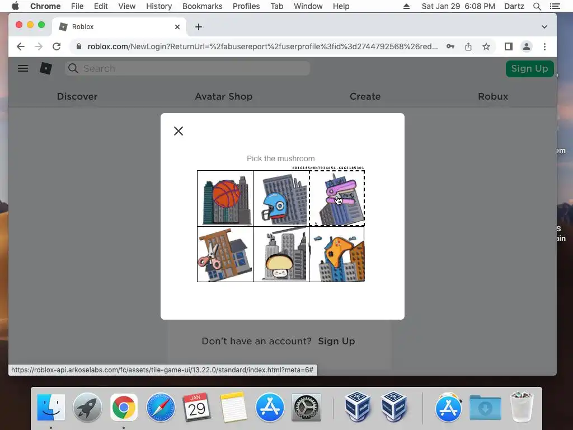Screen dimensions: 573x430
Task: Open the Profiles menu
Action: point(246,6)
